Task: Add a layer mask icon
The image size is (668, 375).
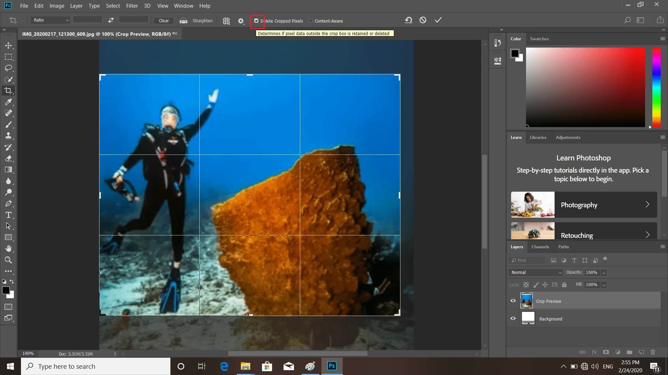Action: click(x=606, y=352)
